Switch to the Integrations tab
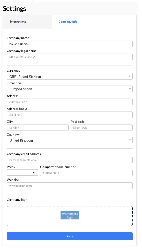142x248 pixels. [x=28, y=22]
